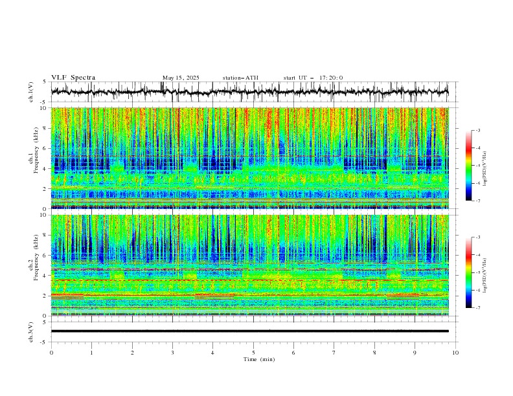The height and width of the screenshot is (396, 513).
Task: Click the date label "May 15, 2025"
Action: click(181, 78)
